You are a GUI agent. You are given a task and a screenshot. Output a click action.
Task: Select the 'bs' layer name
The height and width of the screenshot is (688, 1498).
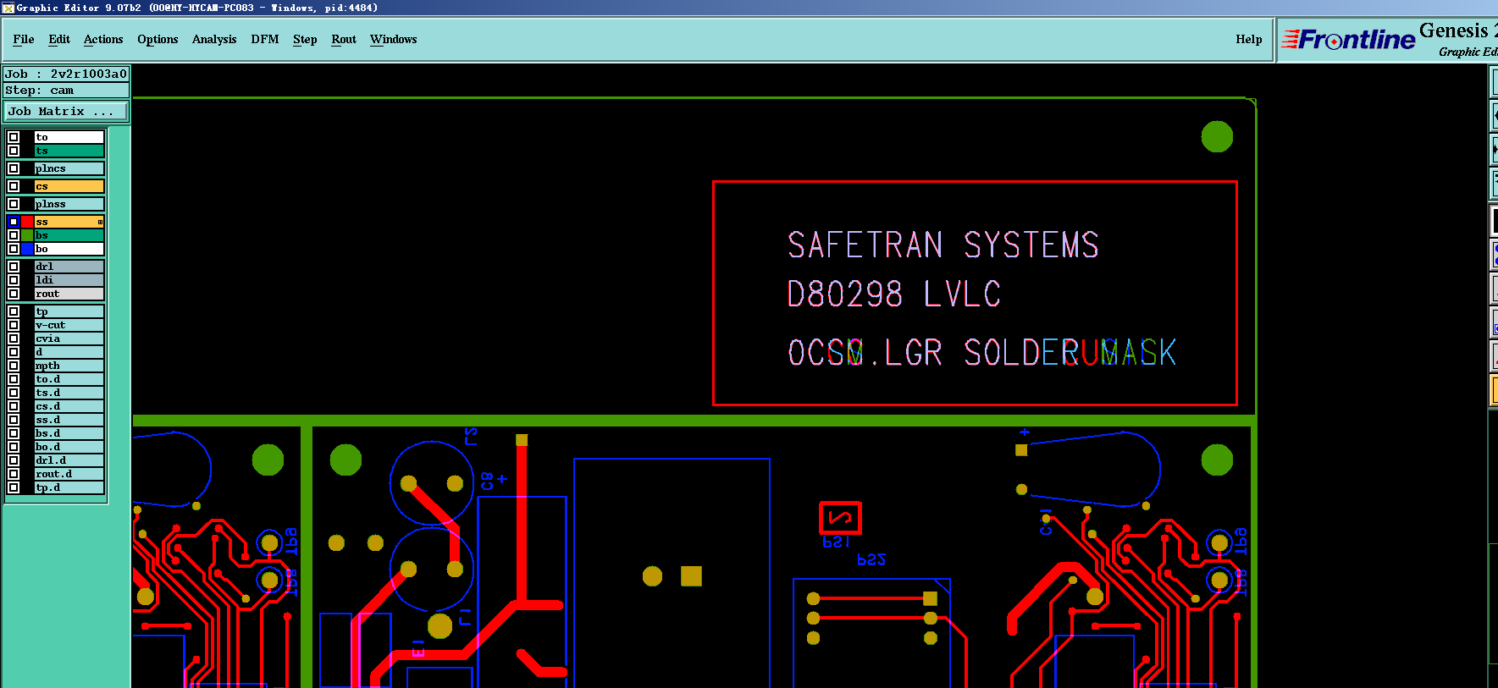(x=69, y=235)
